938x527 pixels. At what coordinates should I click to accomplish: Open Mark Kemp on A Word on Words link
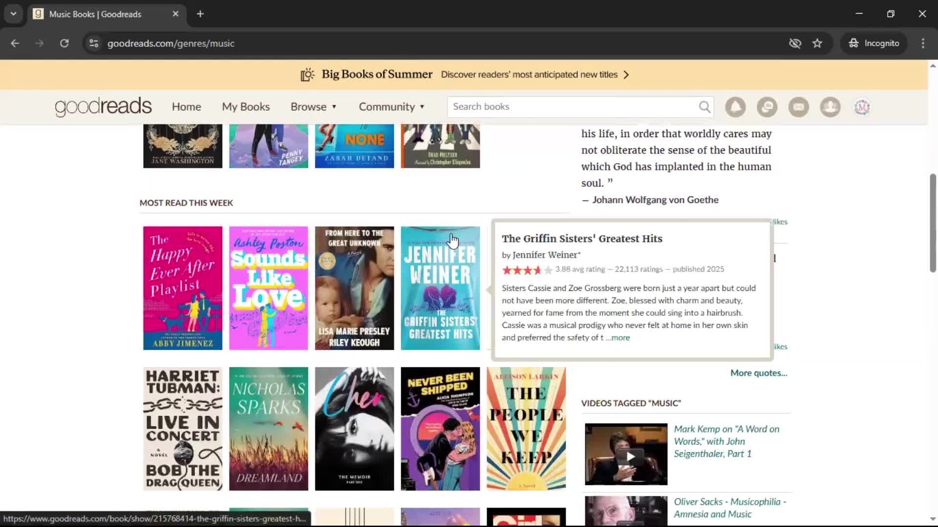coord(726,441)
